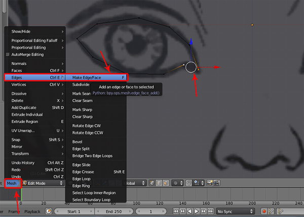This screenshot has height=217, width=304.
Task: Click Extrude Region menu entry
Action: click(x=35, y=121)
